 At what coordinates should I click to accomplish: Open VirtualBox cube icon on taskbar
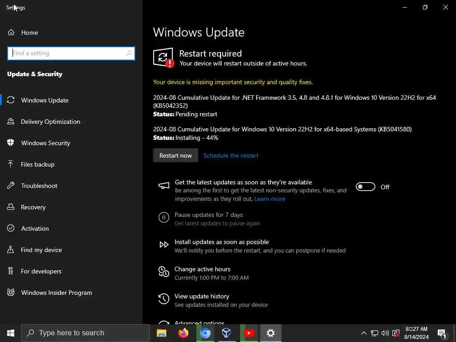227,333
